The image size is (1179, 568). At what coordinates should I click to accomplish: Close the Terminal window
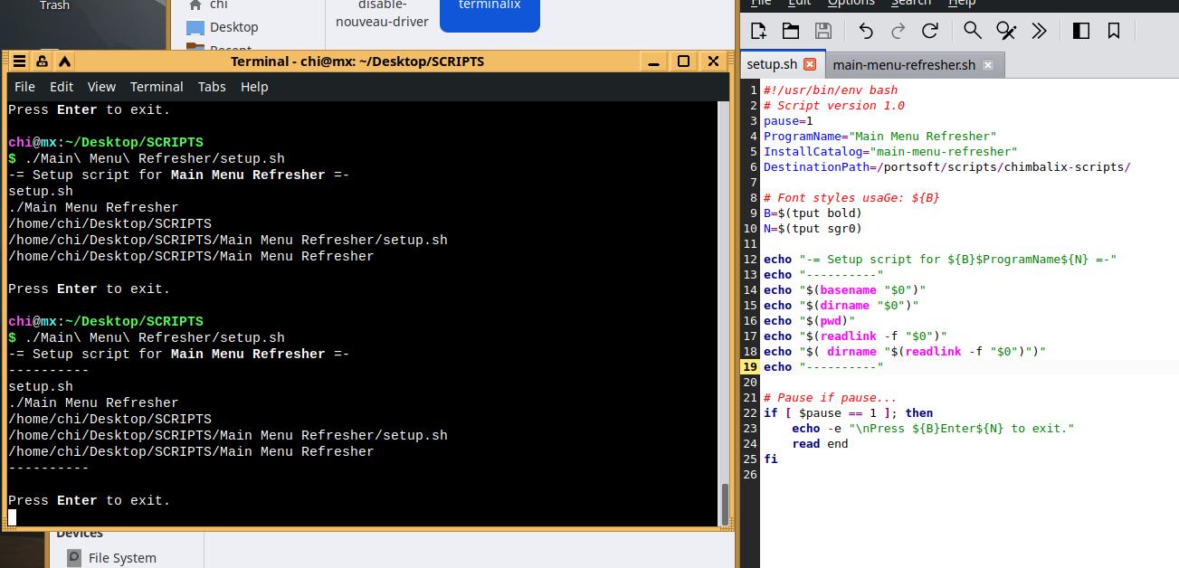point(713,62)
